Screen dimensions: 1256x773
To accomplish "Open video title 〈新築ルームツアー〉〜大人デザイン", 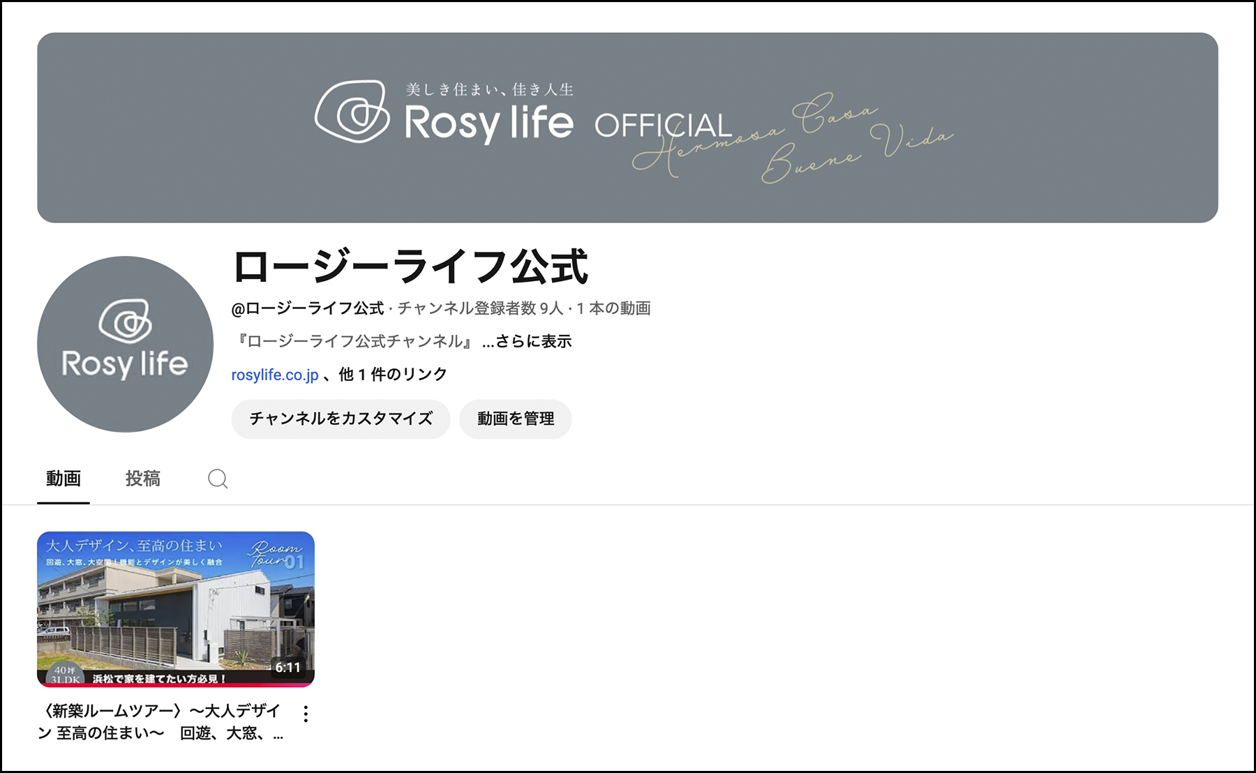I will (161, 721).
